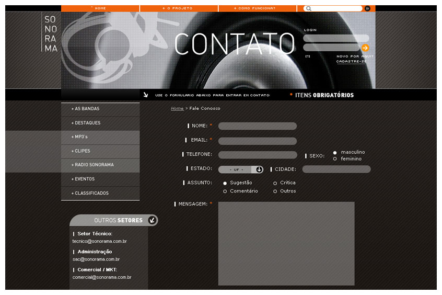Viewport: 442px width, 295px height.
Task: Submit search with double-arrow button
Action: (x=367, y=8)
